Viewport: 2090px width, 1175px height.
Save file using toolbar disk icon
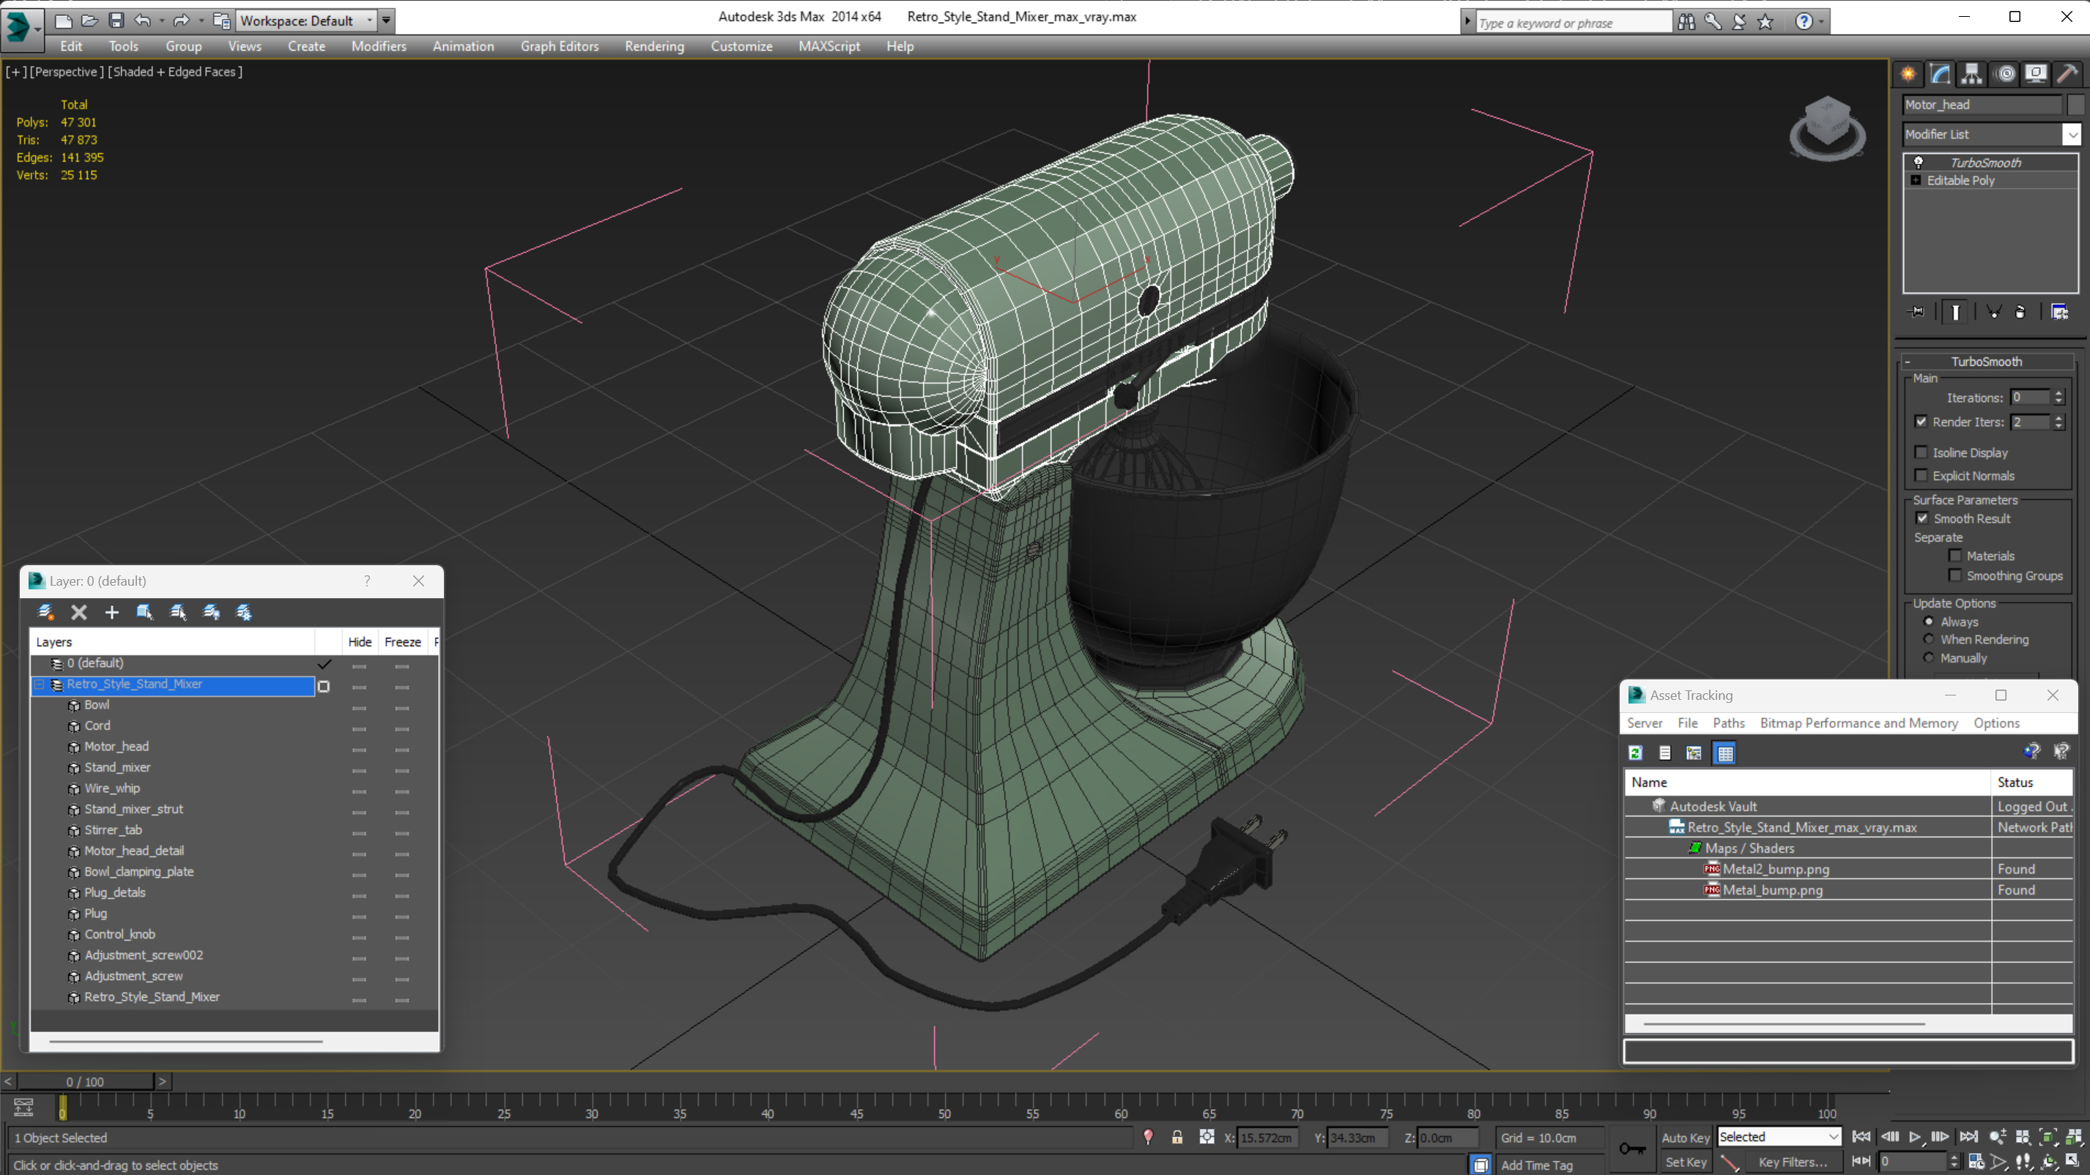coord(116,20)
